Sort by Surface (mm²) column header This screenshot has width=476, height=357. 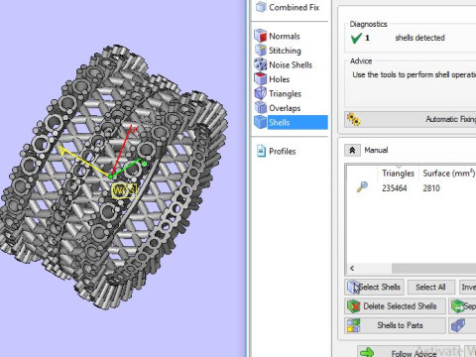[x=448, y=173]
